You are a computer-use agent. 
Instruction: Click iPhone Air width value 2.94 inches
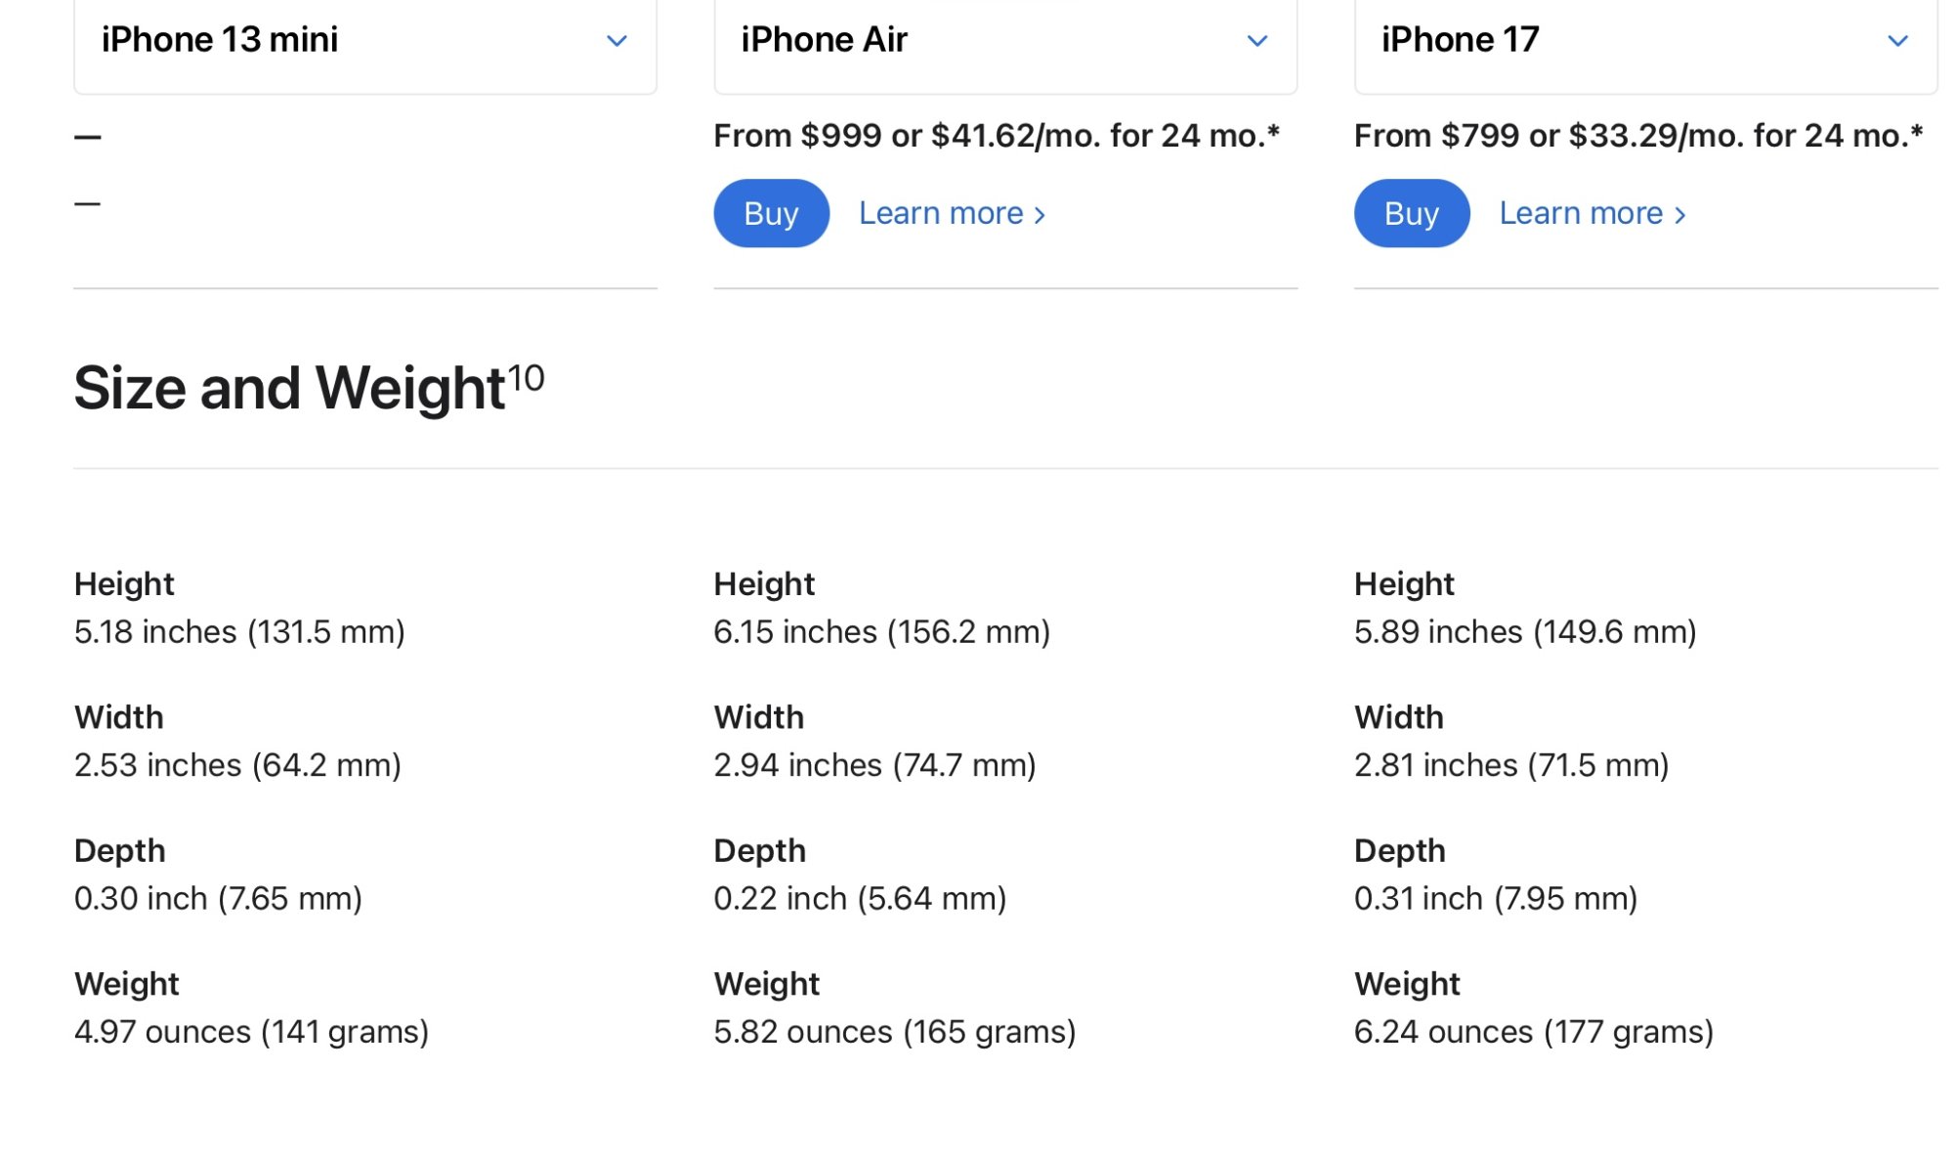874,765
